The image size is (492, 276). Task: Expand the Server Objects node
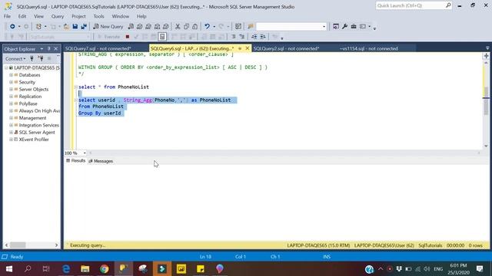[11, 89]
